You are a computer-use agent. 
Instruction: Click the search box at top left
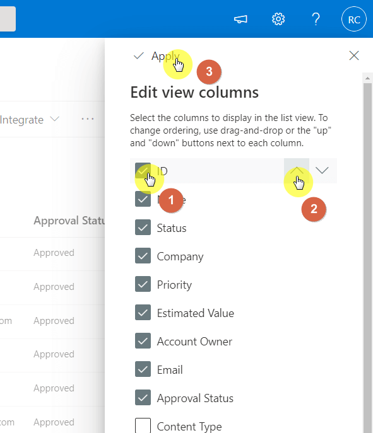coord(8,19)
